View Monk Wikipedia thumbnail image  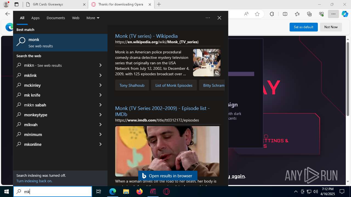point(207,63)
